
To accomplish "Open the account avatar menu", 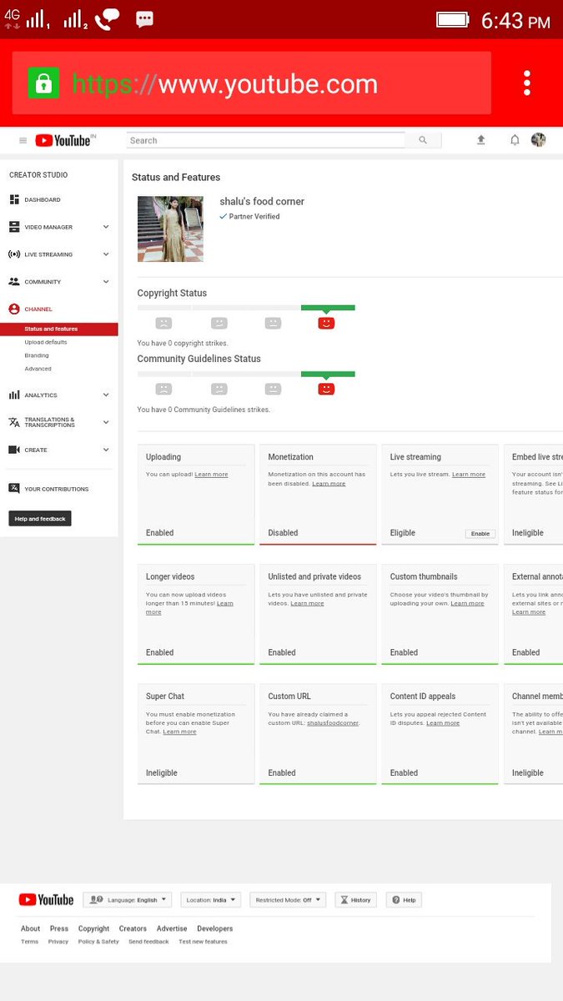I will click(x=539, y=140).
